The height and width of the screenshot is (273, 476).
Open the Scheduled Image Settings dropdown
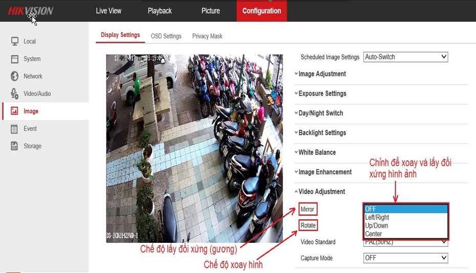point(405,57)
